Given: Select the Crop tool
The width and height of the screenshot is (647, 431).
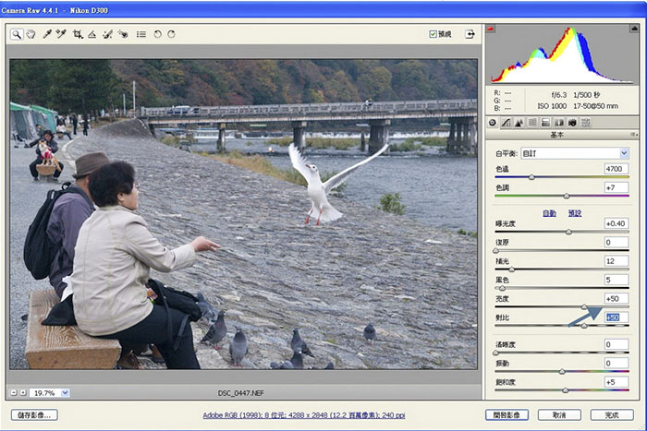Looking at the screenshot, I should (x=78, y=34).
